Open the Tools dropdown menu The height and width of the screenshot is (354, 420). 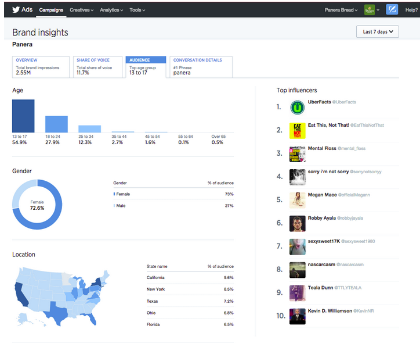137,10
